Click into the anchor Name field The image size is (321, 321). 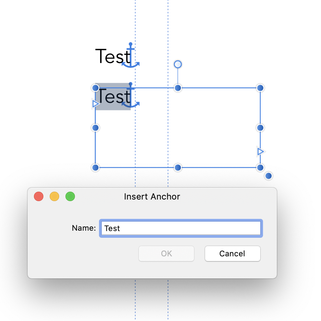click(181, 228)
